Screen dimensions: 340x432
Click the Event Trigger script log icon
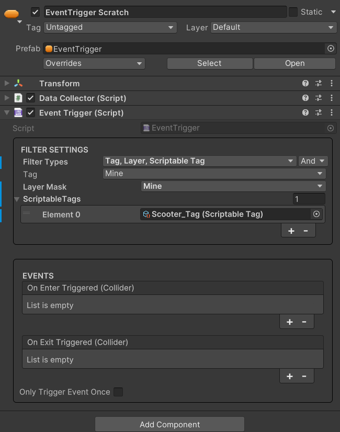point(18,112)
